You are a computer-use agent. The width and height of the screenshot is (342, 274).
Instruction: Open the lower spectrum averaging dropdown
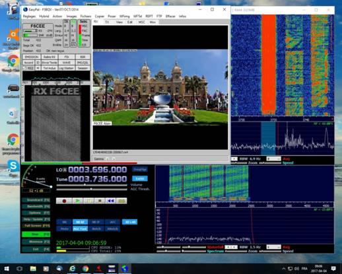(273, 247)
